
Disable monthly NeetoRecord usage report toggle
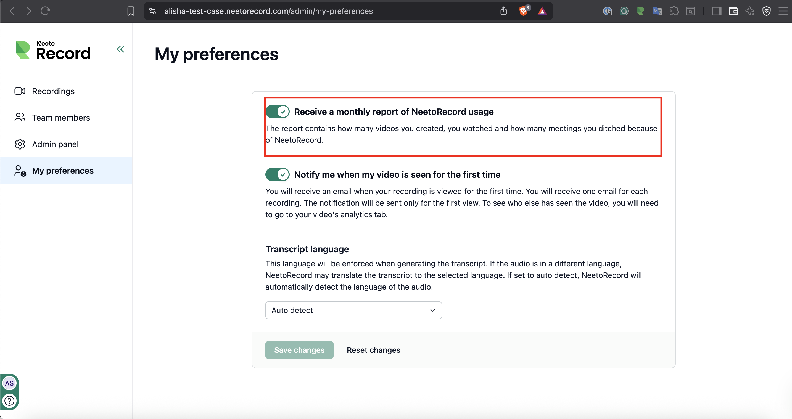(278, 111)
